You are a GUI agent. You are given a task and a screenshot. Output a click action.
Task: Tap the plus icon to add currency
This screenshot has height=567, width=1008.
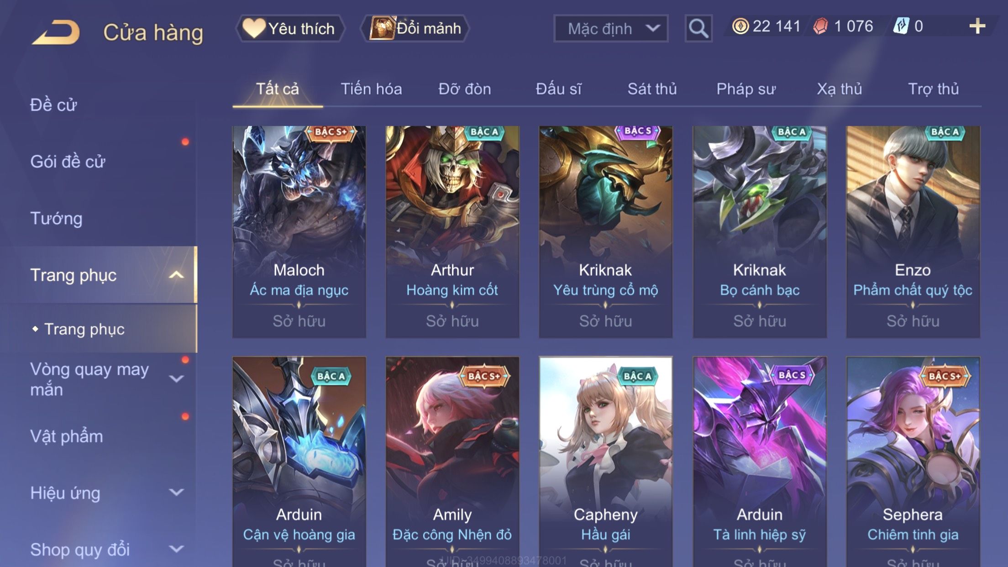(977, 26)
